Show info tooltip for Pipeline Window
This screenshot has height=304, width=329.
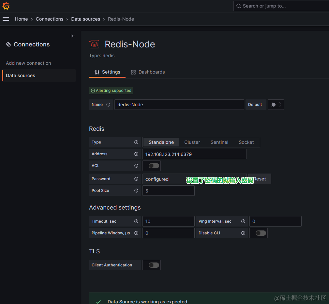[x=136, y=233]
